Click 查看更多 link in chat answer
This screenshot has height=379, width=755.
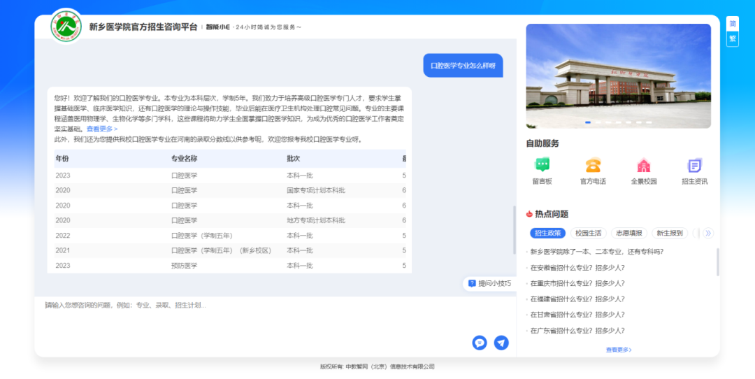point(102,129)
